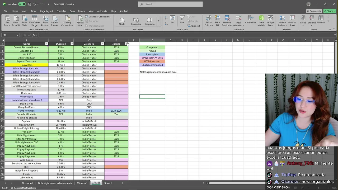Switch to the Home ribbon tab
Screen dimensions: 338x190
[15, 11]
